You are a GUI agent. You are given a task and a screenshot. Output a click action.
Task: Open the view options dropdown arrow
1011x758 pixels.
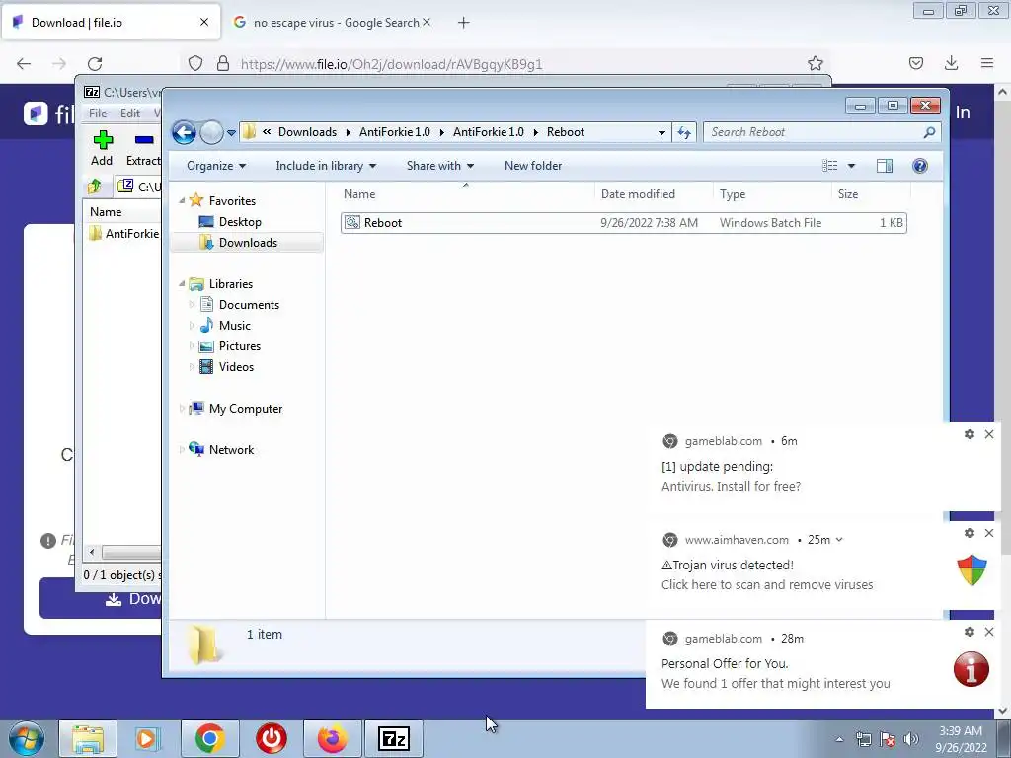pyautogui.click(x=851, y=166)
